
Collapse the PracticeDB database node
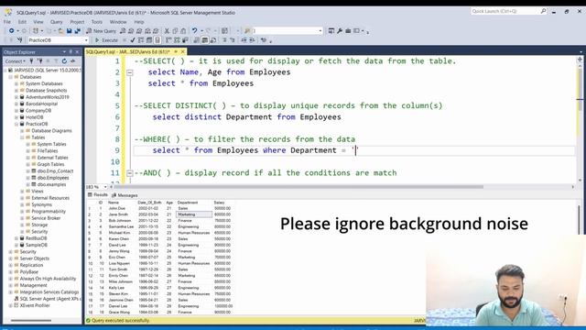16,124
